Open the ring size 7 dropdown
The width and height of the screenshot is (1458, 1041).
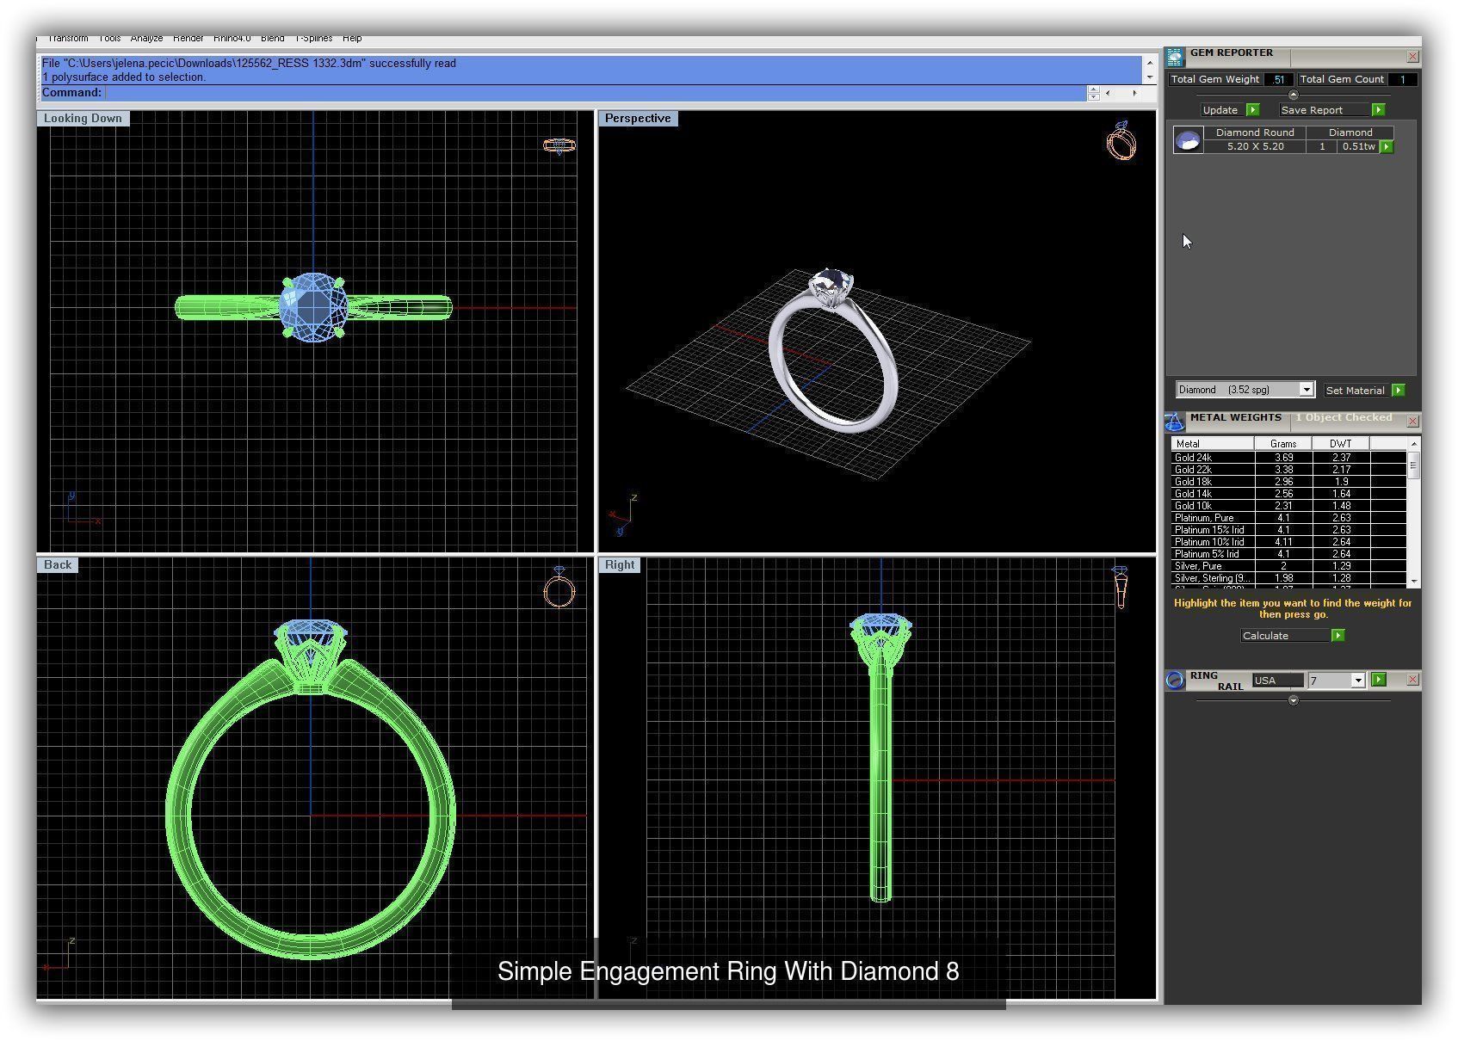tap(1357, 681)
